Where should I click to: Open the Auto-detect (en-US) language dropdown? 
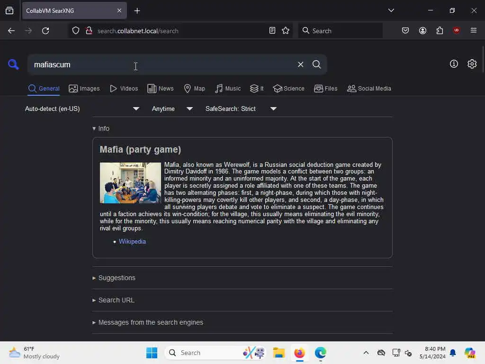click(82, 109)
